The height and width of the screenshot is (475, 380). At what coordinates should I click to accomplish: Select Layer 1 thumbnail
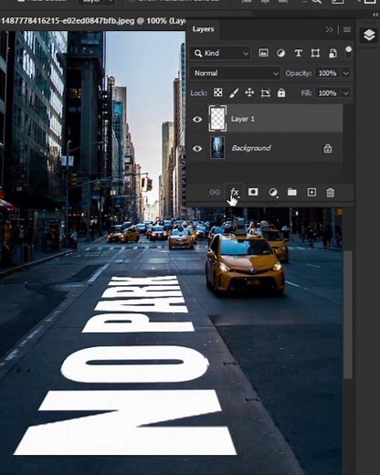[217, 118]
